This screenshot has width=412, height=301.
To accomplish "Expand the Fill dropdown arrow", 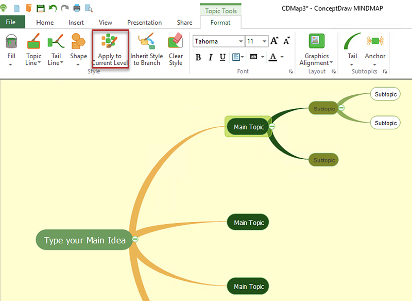I will click(10, 64).
